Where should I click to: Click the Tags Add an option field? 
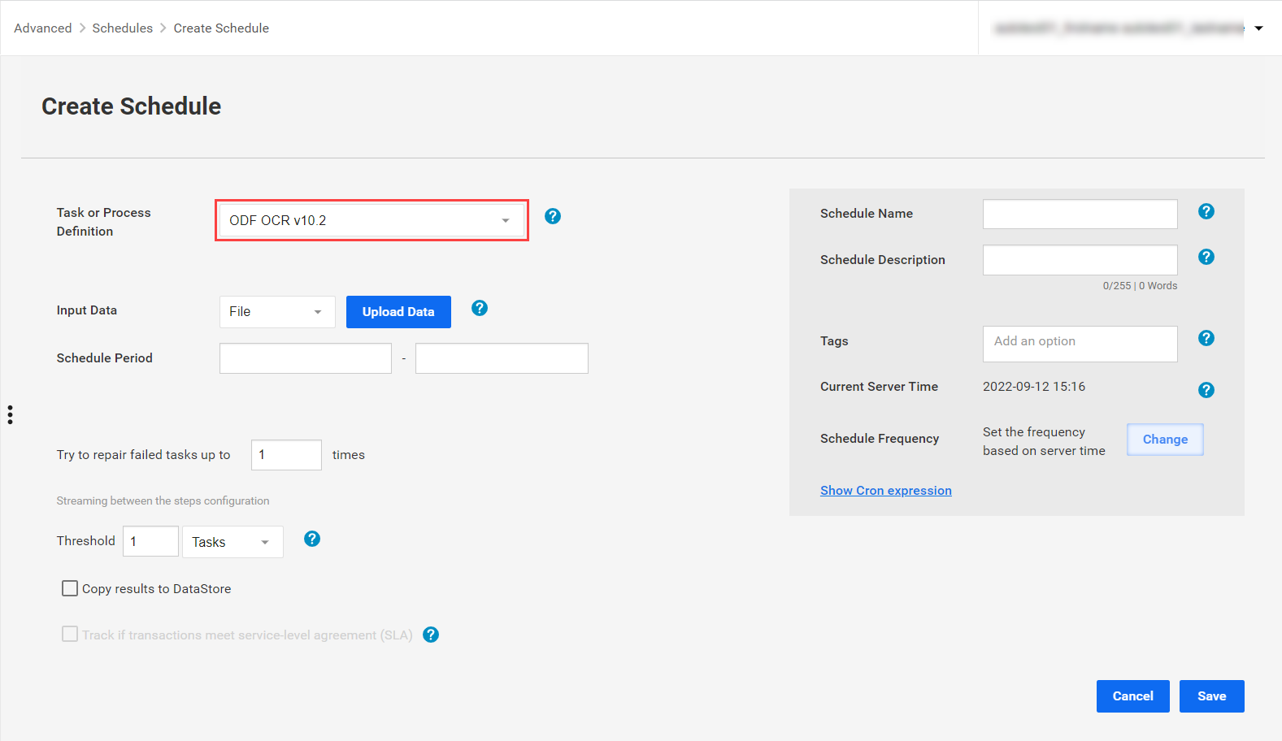pos(1080,344)
